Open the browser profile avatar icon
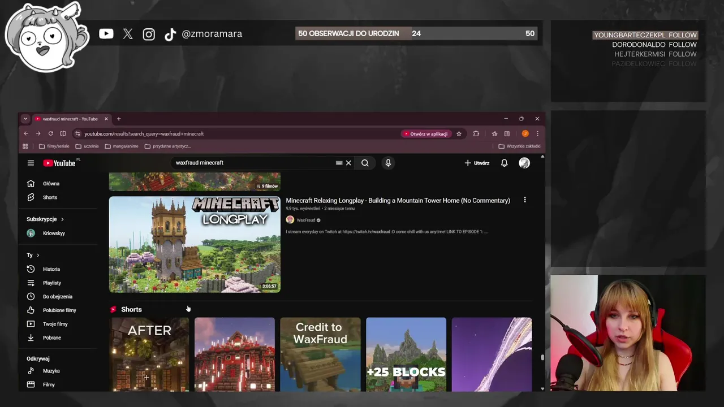 [x=525, y=134]
